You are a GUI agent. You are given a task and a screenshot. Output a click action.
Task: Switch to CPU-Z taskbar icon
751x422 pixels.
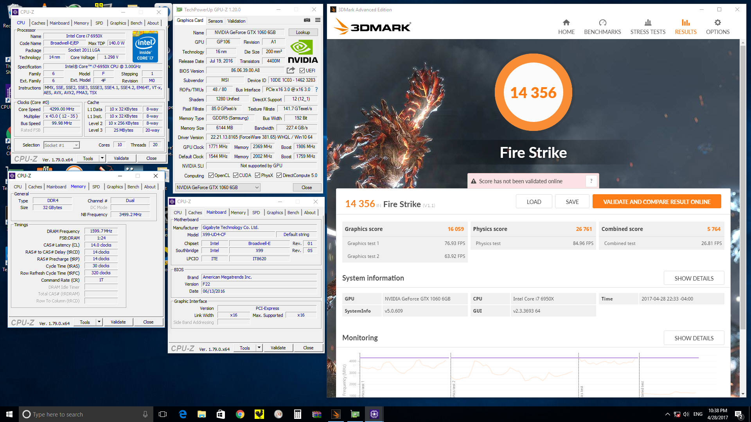pyautogui.click(x=374, y=414)
